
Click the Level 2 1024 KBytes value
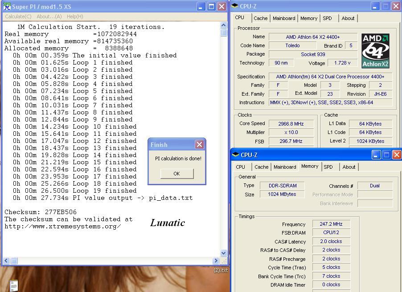click(x=370, y=141)
